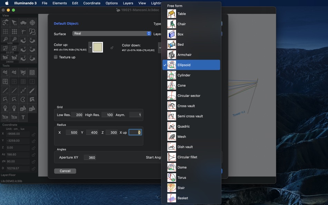Click the Radius X field showing 500

pos(72,133)
